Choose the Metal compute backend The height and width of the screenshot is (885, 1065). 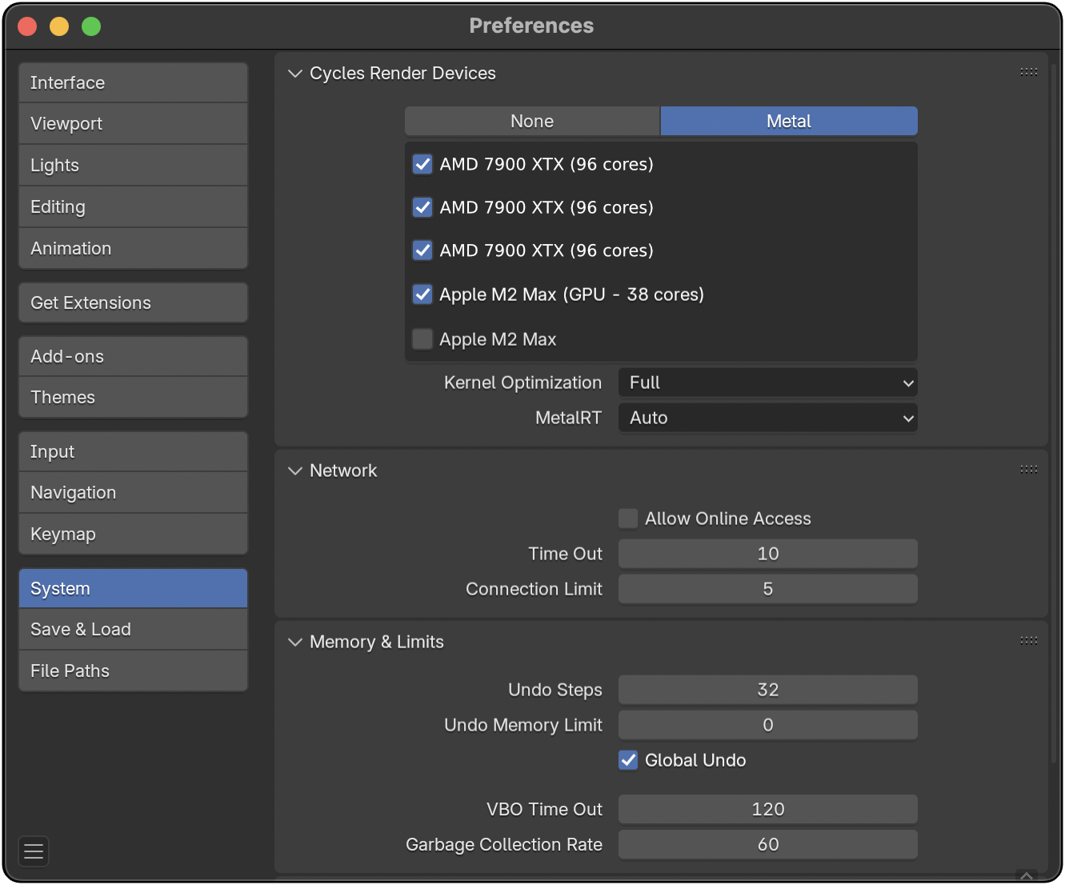click(x=788, y=121)
